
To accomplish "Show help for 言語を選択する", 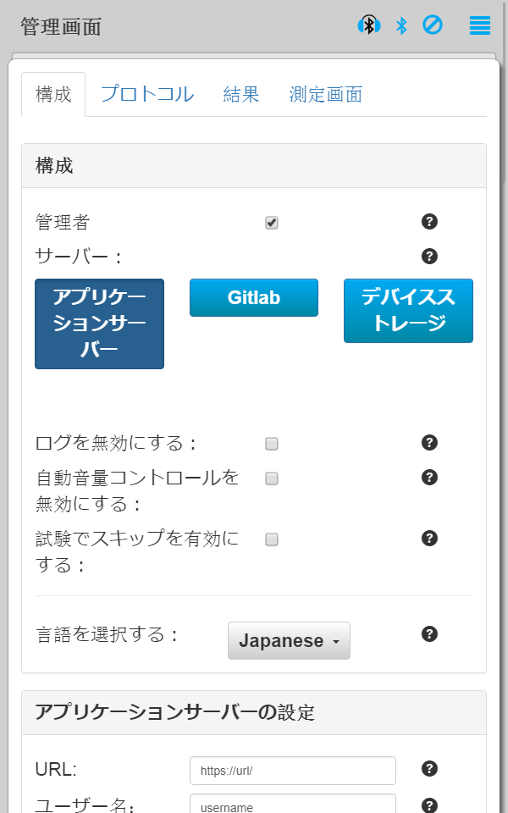I will [429, 633].
